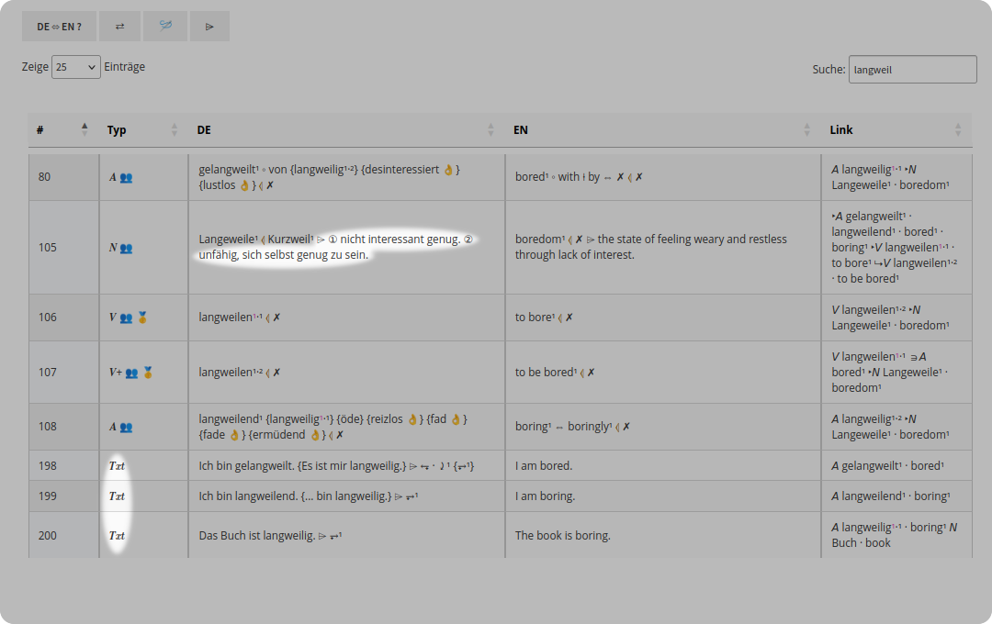The width and height of the screenshot is (992, 624).
Task: Click people icon in row 106
Action: (x=127, y=318)
